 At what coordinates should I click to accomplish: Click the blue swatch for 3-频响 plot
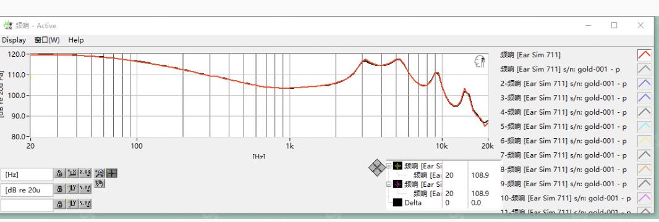point(644,97)
